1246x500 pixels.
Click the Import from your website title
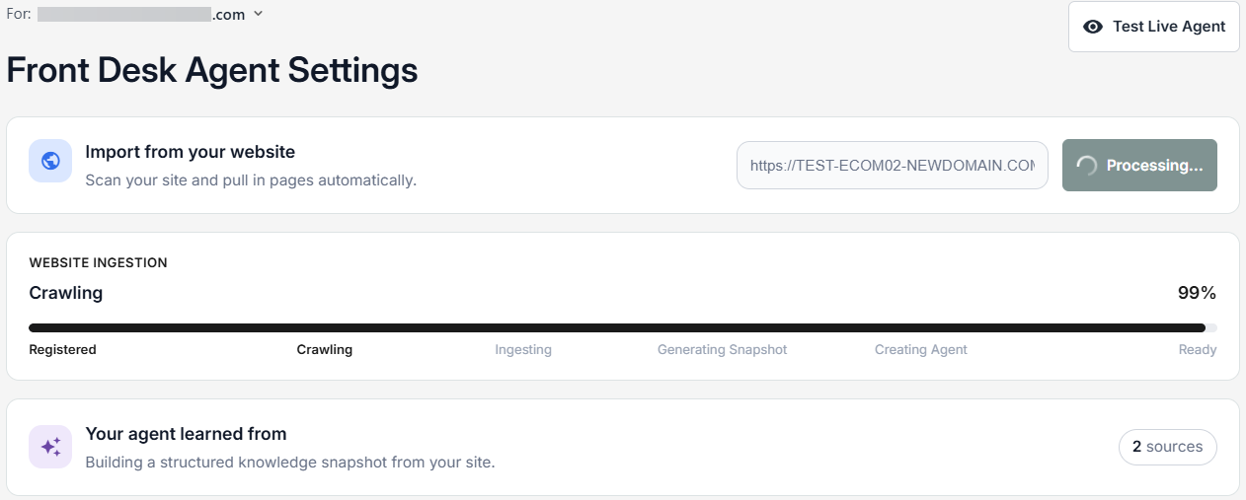pos(190,152)
